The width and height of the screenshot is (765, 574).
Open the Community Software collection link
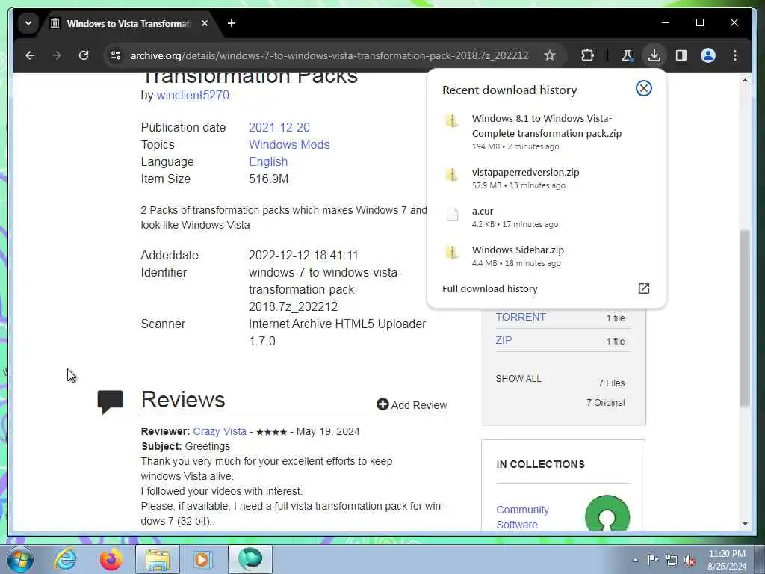[x=522, y=517]
